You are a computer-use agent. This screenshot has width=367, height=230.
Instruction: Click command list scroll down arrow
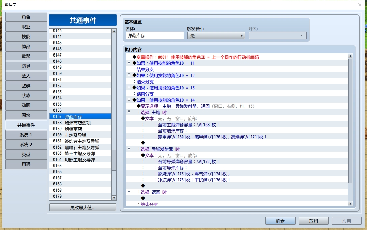point(350,204)
